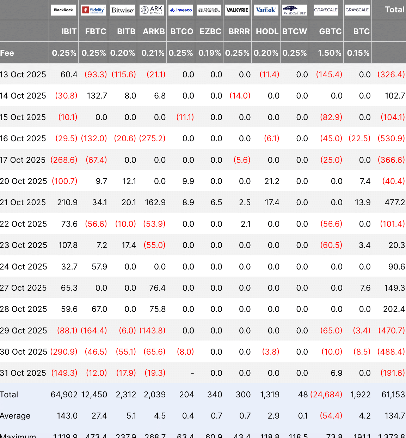Select the 21 Oct 2025 date row

[x=23, y=202]
